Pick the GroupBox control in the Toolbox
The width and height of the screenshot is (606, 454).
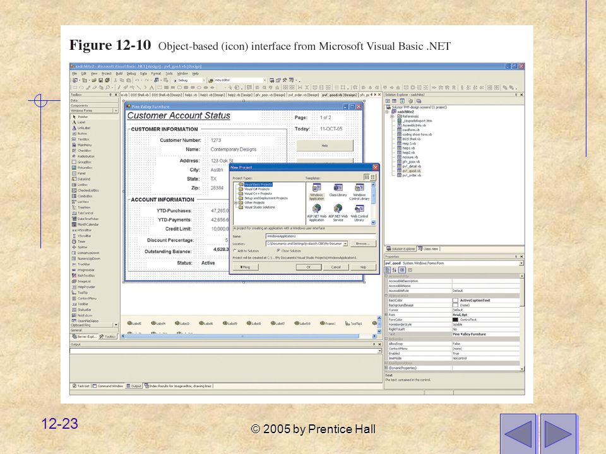(81, 162)
